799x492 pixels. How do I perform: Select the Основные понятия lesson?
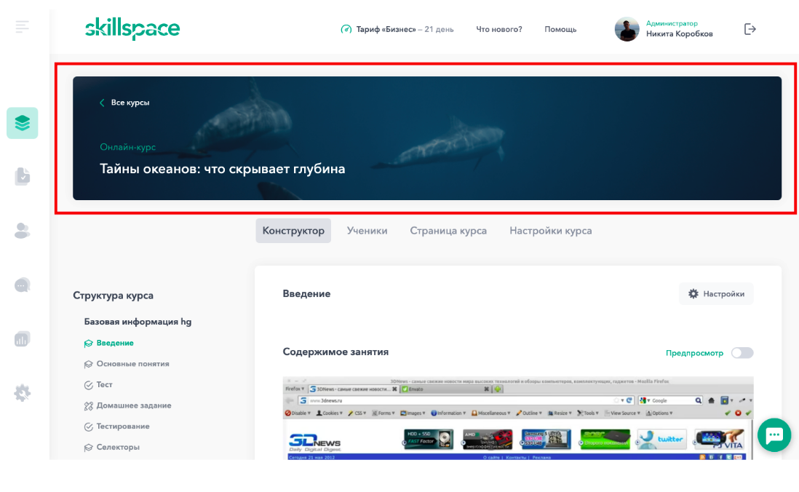pos(133,364)
